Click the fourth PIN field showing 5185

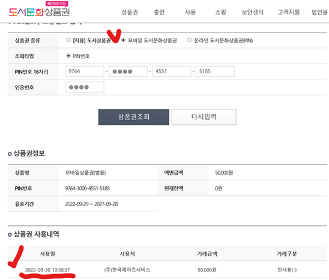tap(215, 72)
